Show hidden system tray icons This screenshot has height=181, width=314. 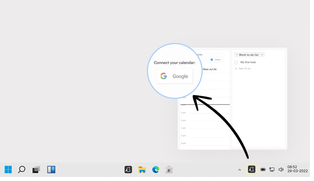coord(239,170)
